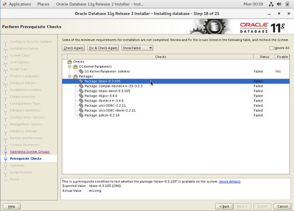Image resolution: width=294 pixels, height=211 pixels.
Task: Click the semmni kernel parameter check icon
Action: click(x=81, y=72)
